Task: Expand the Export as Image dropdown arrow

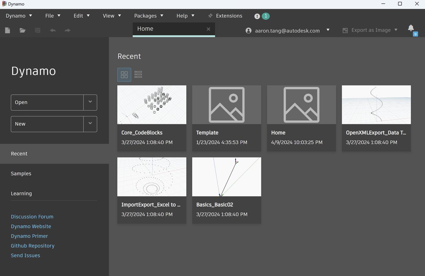Action: click(396, 30)
